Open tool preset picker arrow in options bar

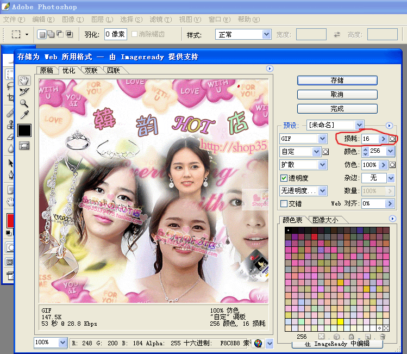point(27,34)
